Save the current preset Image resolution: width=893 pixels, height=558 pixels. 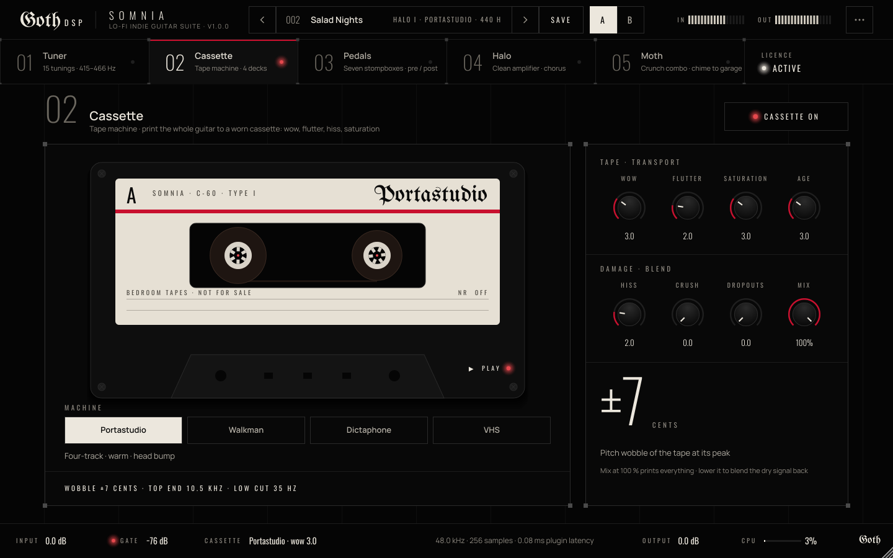pos(561,20)
